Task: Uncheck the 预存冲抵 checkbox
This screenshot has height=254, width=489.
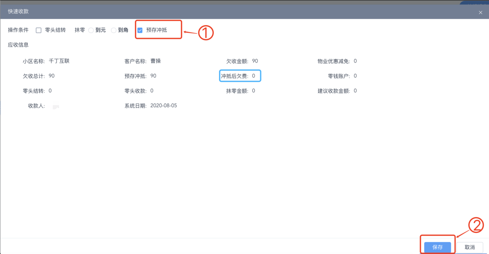Action: (140, 30)
